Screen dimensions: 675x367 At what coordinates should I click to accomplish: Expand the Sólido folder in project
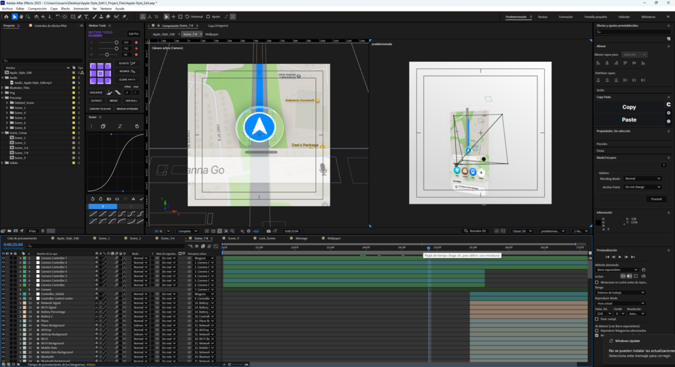[x=3, y=163]
